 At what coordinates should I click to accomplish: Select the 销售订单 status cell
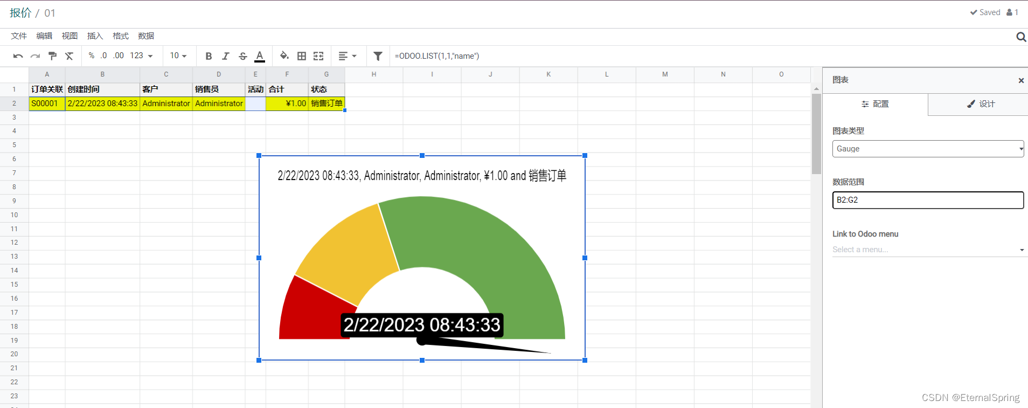[327, 103]
